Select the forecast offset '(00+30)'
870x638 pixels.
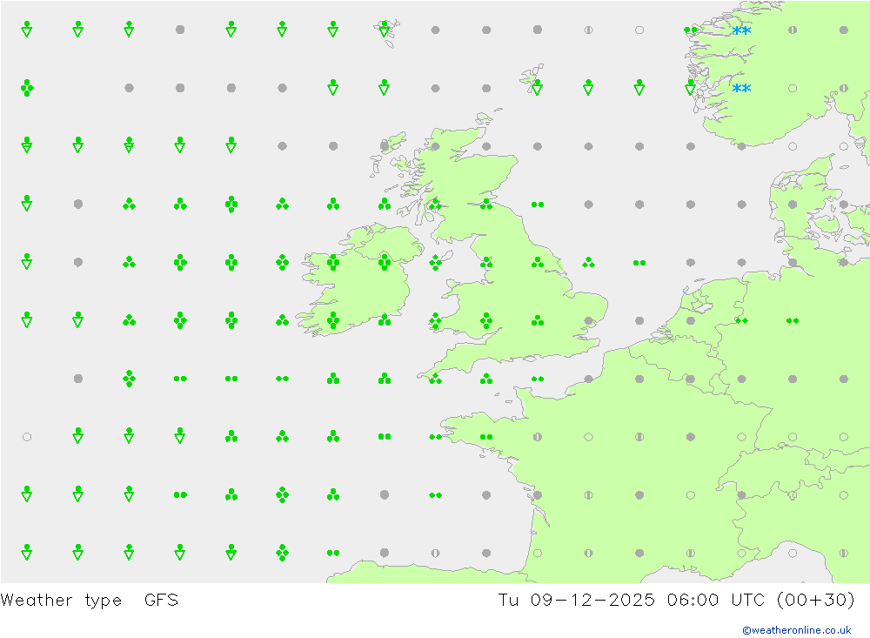pyautogui.click(x=816, y=601)
